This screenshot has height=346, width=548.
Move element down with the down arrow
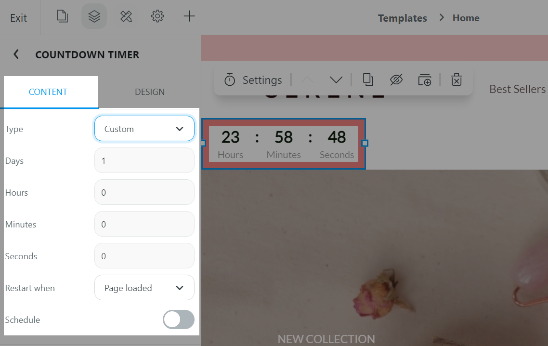pos(336,80)
